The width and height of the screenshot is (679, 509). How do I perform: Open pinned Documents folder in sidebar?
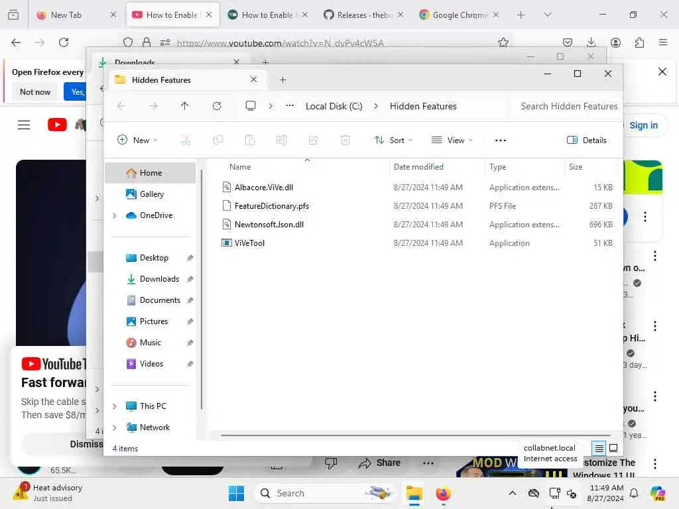click(x=159, y=300)
